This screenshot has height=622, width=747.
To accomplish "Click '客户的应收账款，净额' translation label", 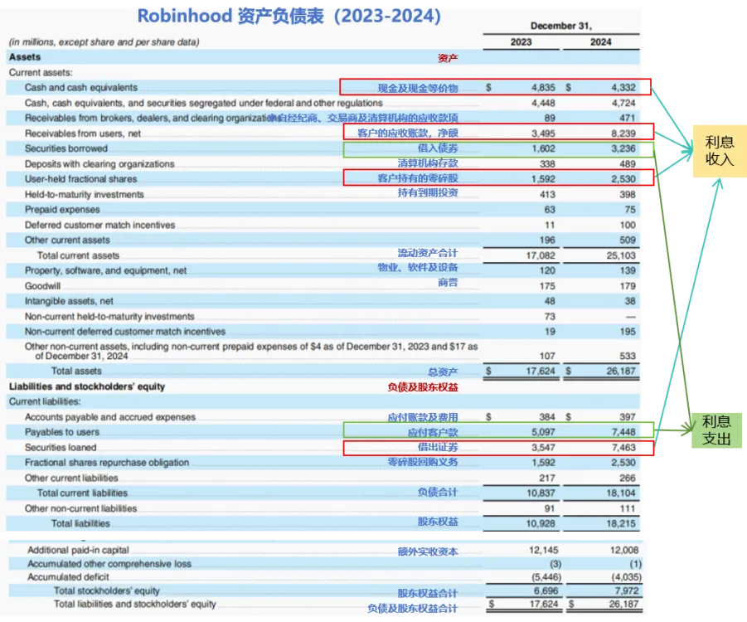I will 408,133.
